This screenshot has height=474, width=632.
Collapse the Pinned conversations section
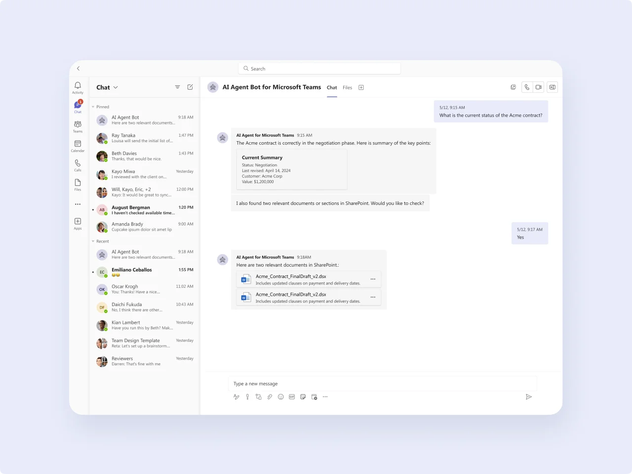click(x=93, y=107)
